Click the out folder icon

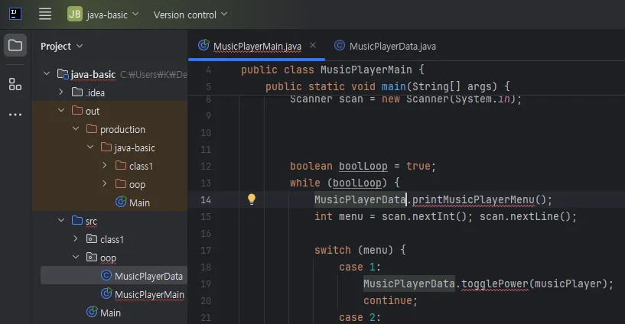tap(77, 110)
